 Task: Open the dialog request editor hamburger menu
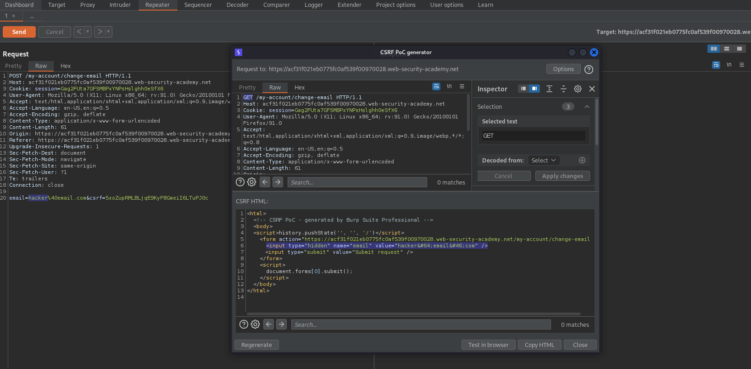(462, 86)
